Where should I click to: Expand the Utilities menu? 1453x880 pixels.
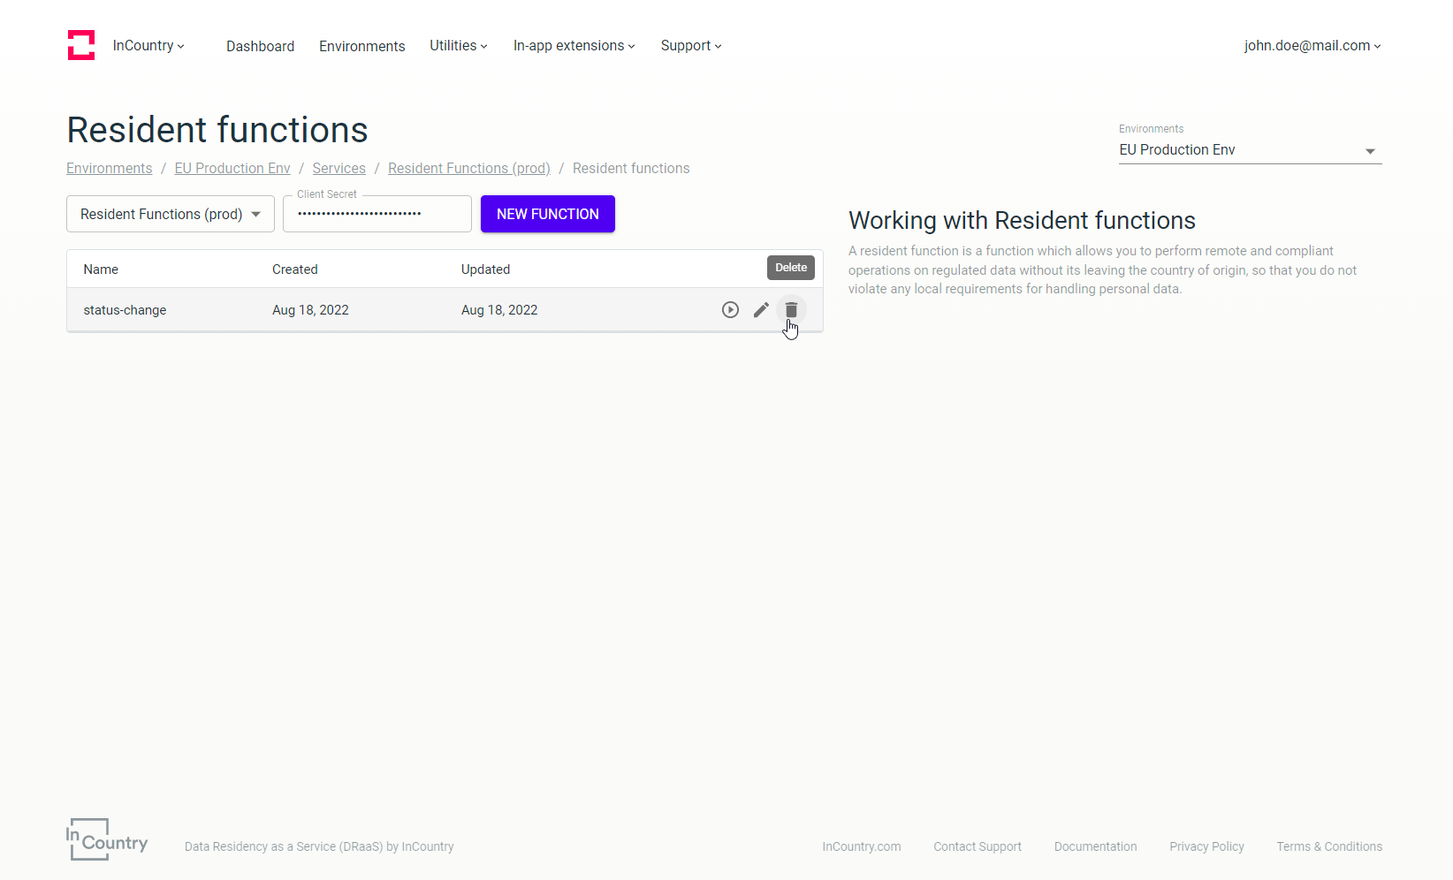(458, 46)
